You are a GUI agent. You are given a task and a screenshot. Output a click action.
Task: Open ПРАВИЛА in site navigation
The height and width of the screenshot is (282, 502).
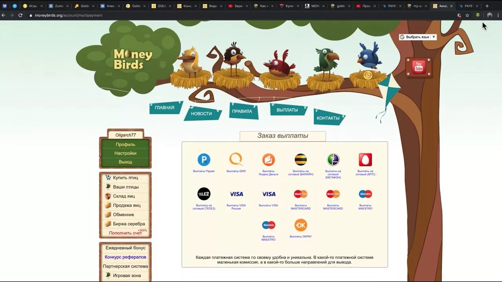click(x=242, y=111)
